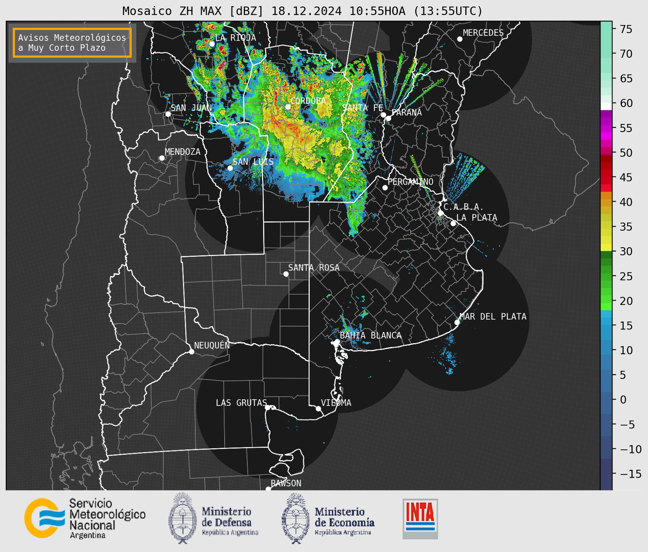Screen dimensions: 648x552
Task: Click the C.A.B.A. city marker dot
Action: pyautogui.click(x=441, y=213)
